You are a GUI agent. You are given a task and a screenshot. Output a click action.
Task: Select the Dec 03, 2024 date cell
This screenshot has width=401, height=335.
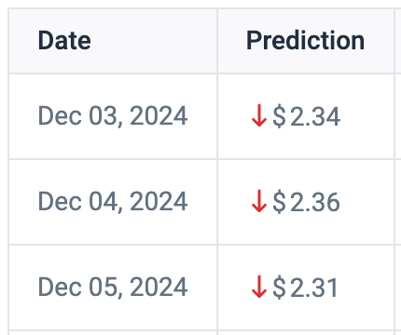click(x=113, y=115)
